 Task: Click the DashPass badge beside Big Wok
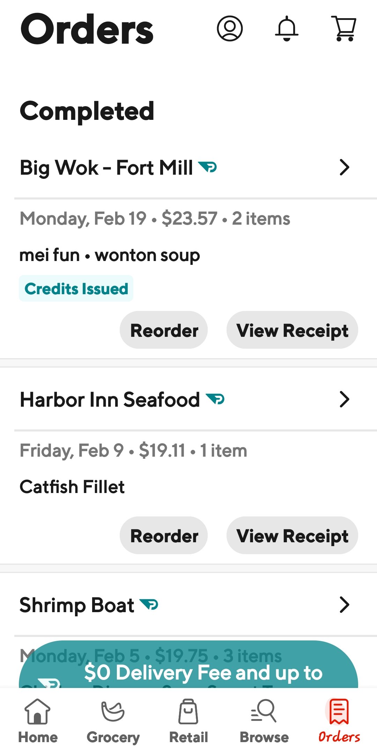[207, 167]
